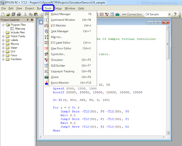Expand the GUI folder node
182x146 pixels.
tap(3, 52)
